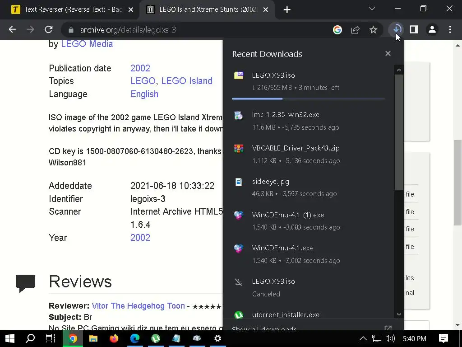Image resolution: width=462 pixels, height=347 pixels.
Task: Click the downloads list up arrow
Action: point(399,70)
